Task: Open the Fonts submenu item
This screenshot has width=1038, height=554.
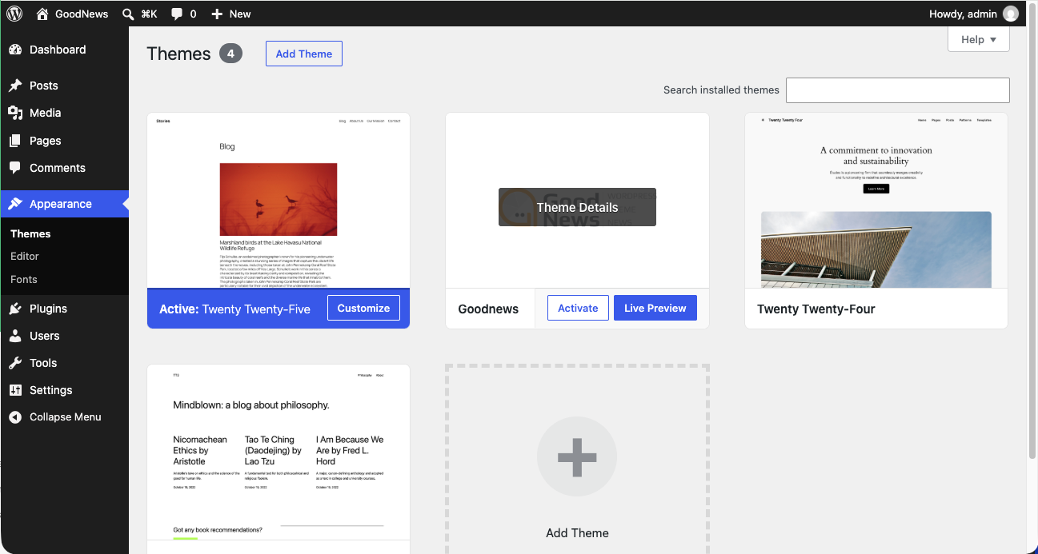Action: pyautogui.click(x=24, y=280)
